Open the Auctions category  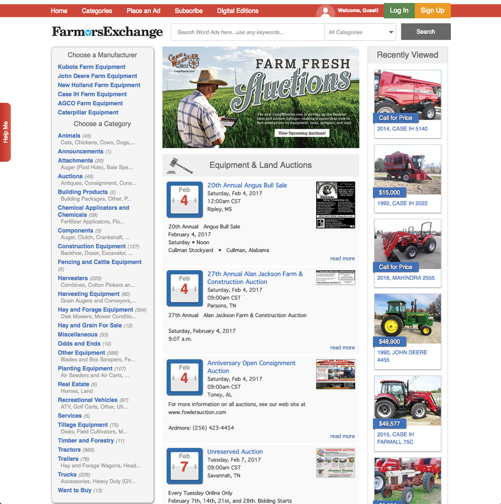click(70, 176)
